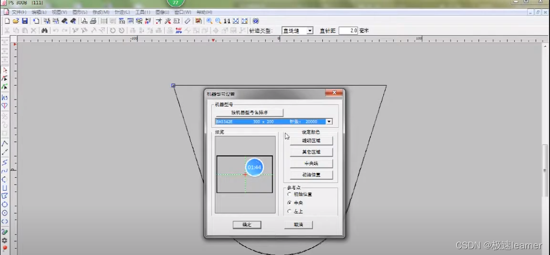Click the ruler measure icon in toolbar
This screenshot has height=255, width=550.
(x=187, y=21)
